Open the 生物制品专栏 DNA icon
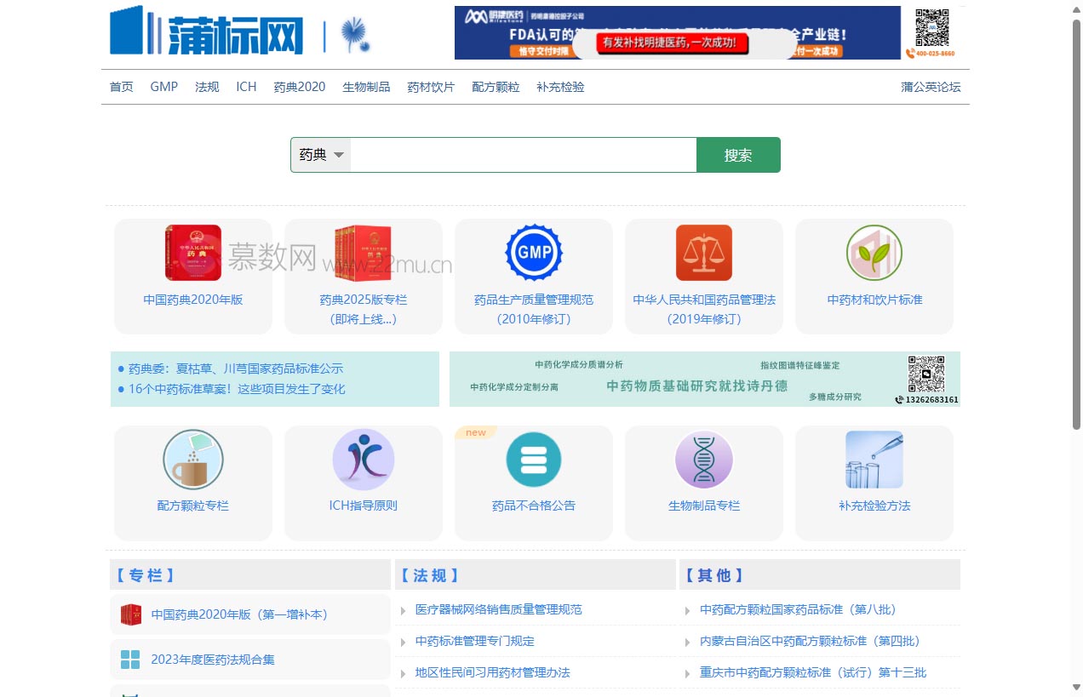 pos(703,459)
